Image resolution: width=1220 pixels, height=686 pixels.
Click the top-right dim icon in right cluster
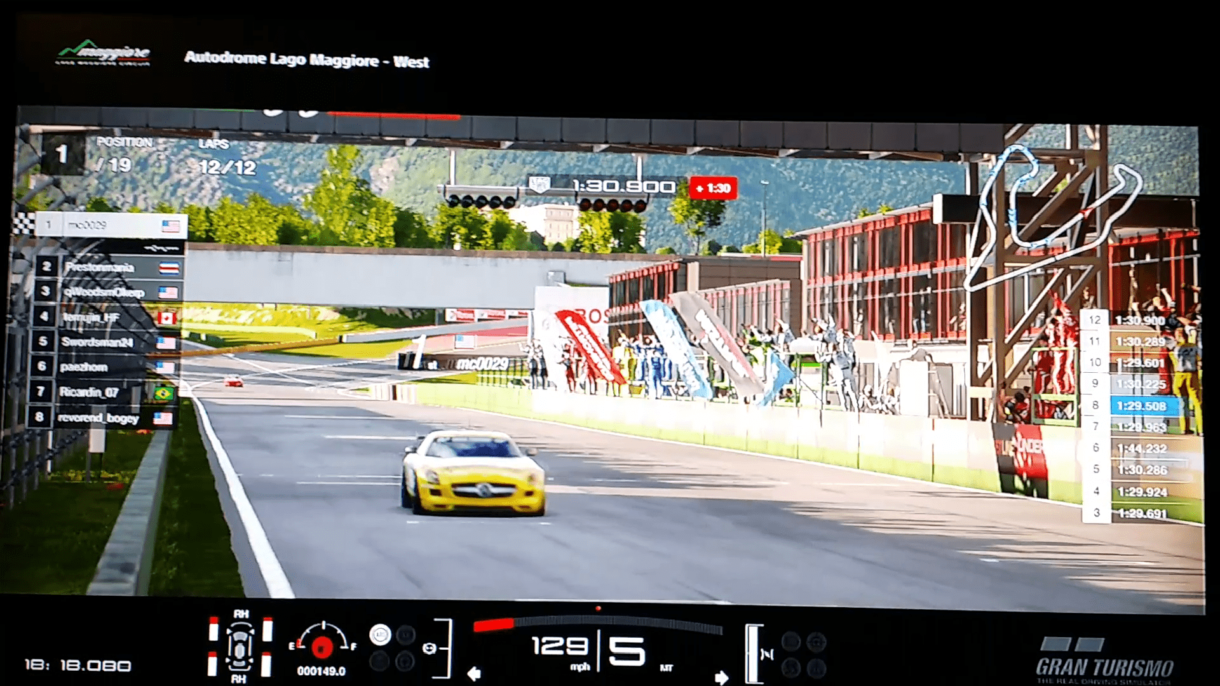point(816,642)
